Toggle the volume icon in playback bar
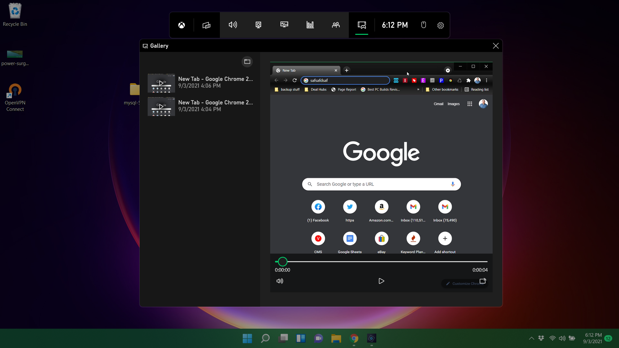Viewport: 619px width, 348px height. (280, 281)
